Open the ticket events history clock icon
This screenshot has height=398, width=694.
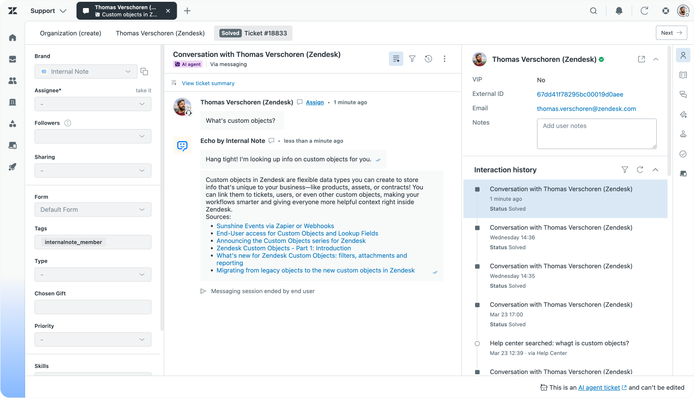coord(428,59)
